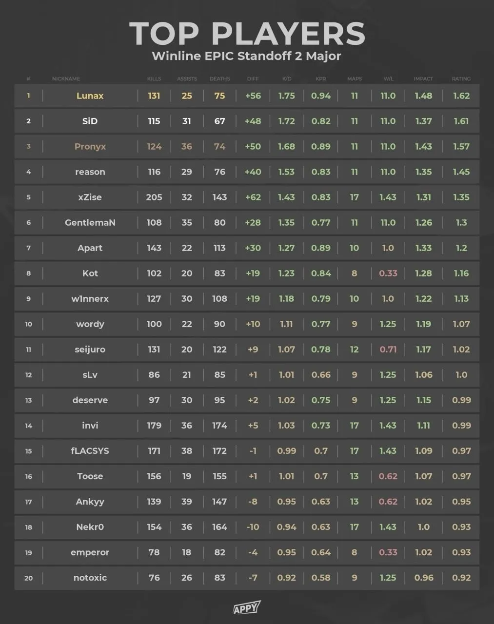Click xZise's kills value 205
The width and height of the screenshot is (494, 624).
[x=154, y=197]
